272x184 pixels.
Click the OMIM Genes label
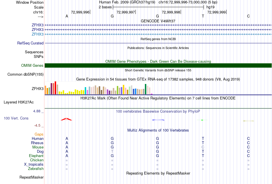pos(32,65)
